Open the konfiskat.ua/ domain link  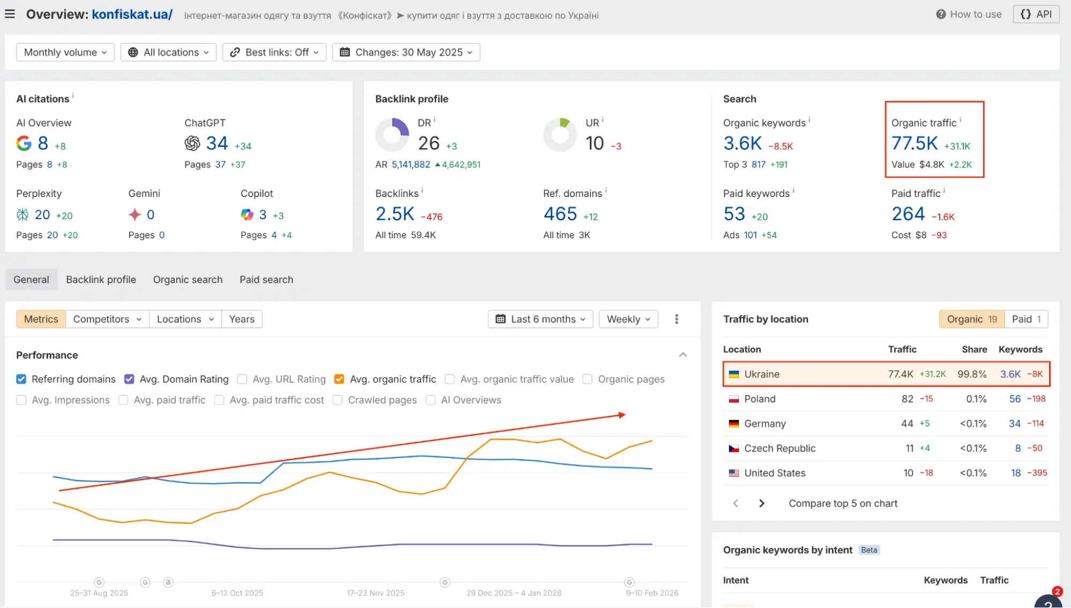tap(132, 14)
